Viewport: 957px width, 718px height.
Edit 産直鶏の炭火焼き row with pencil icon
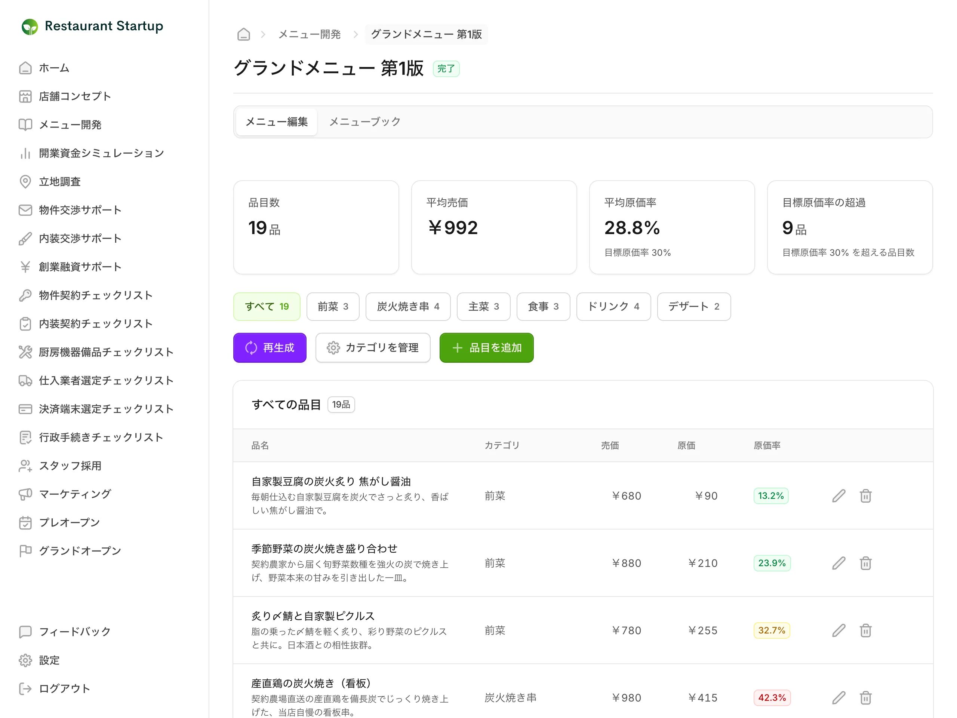pos(838,698)
